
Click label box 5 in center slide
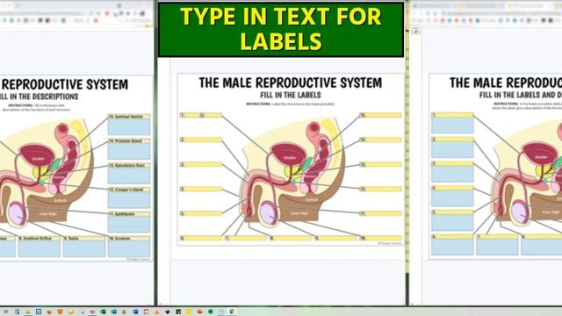pos(201,213)
